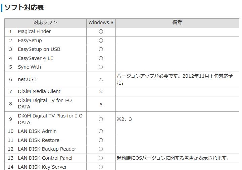Select the Windows 8 column header

coord(101,22)
